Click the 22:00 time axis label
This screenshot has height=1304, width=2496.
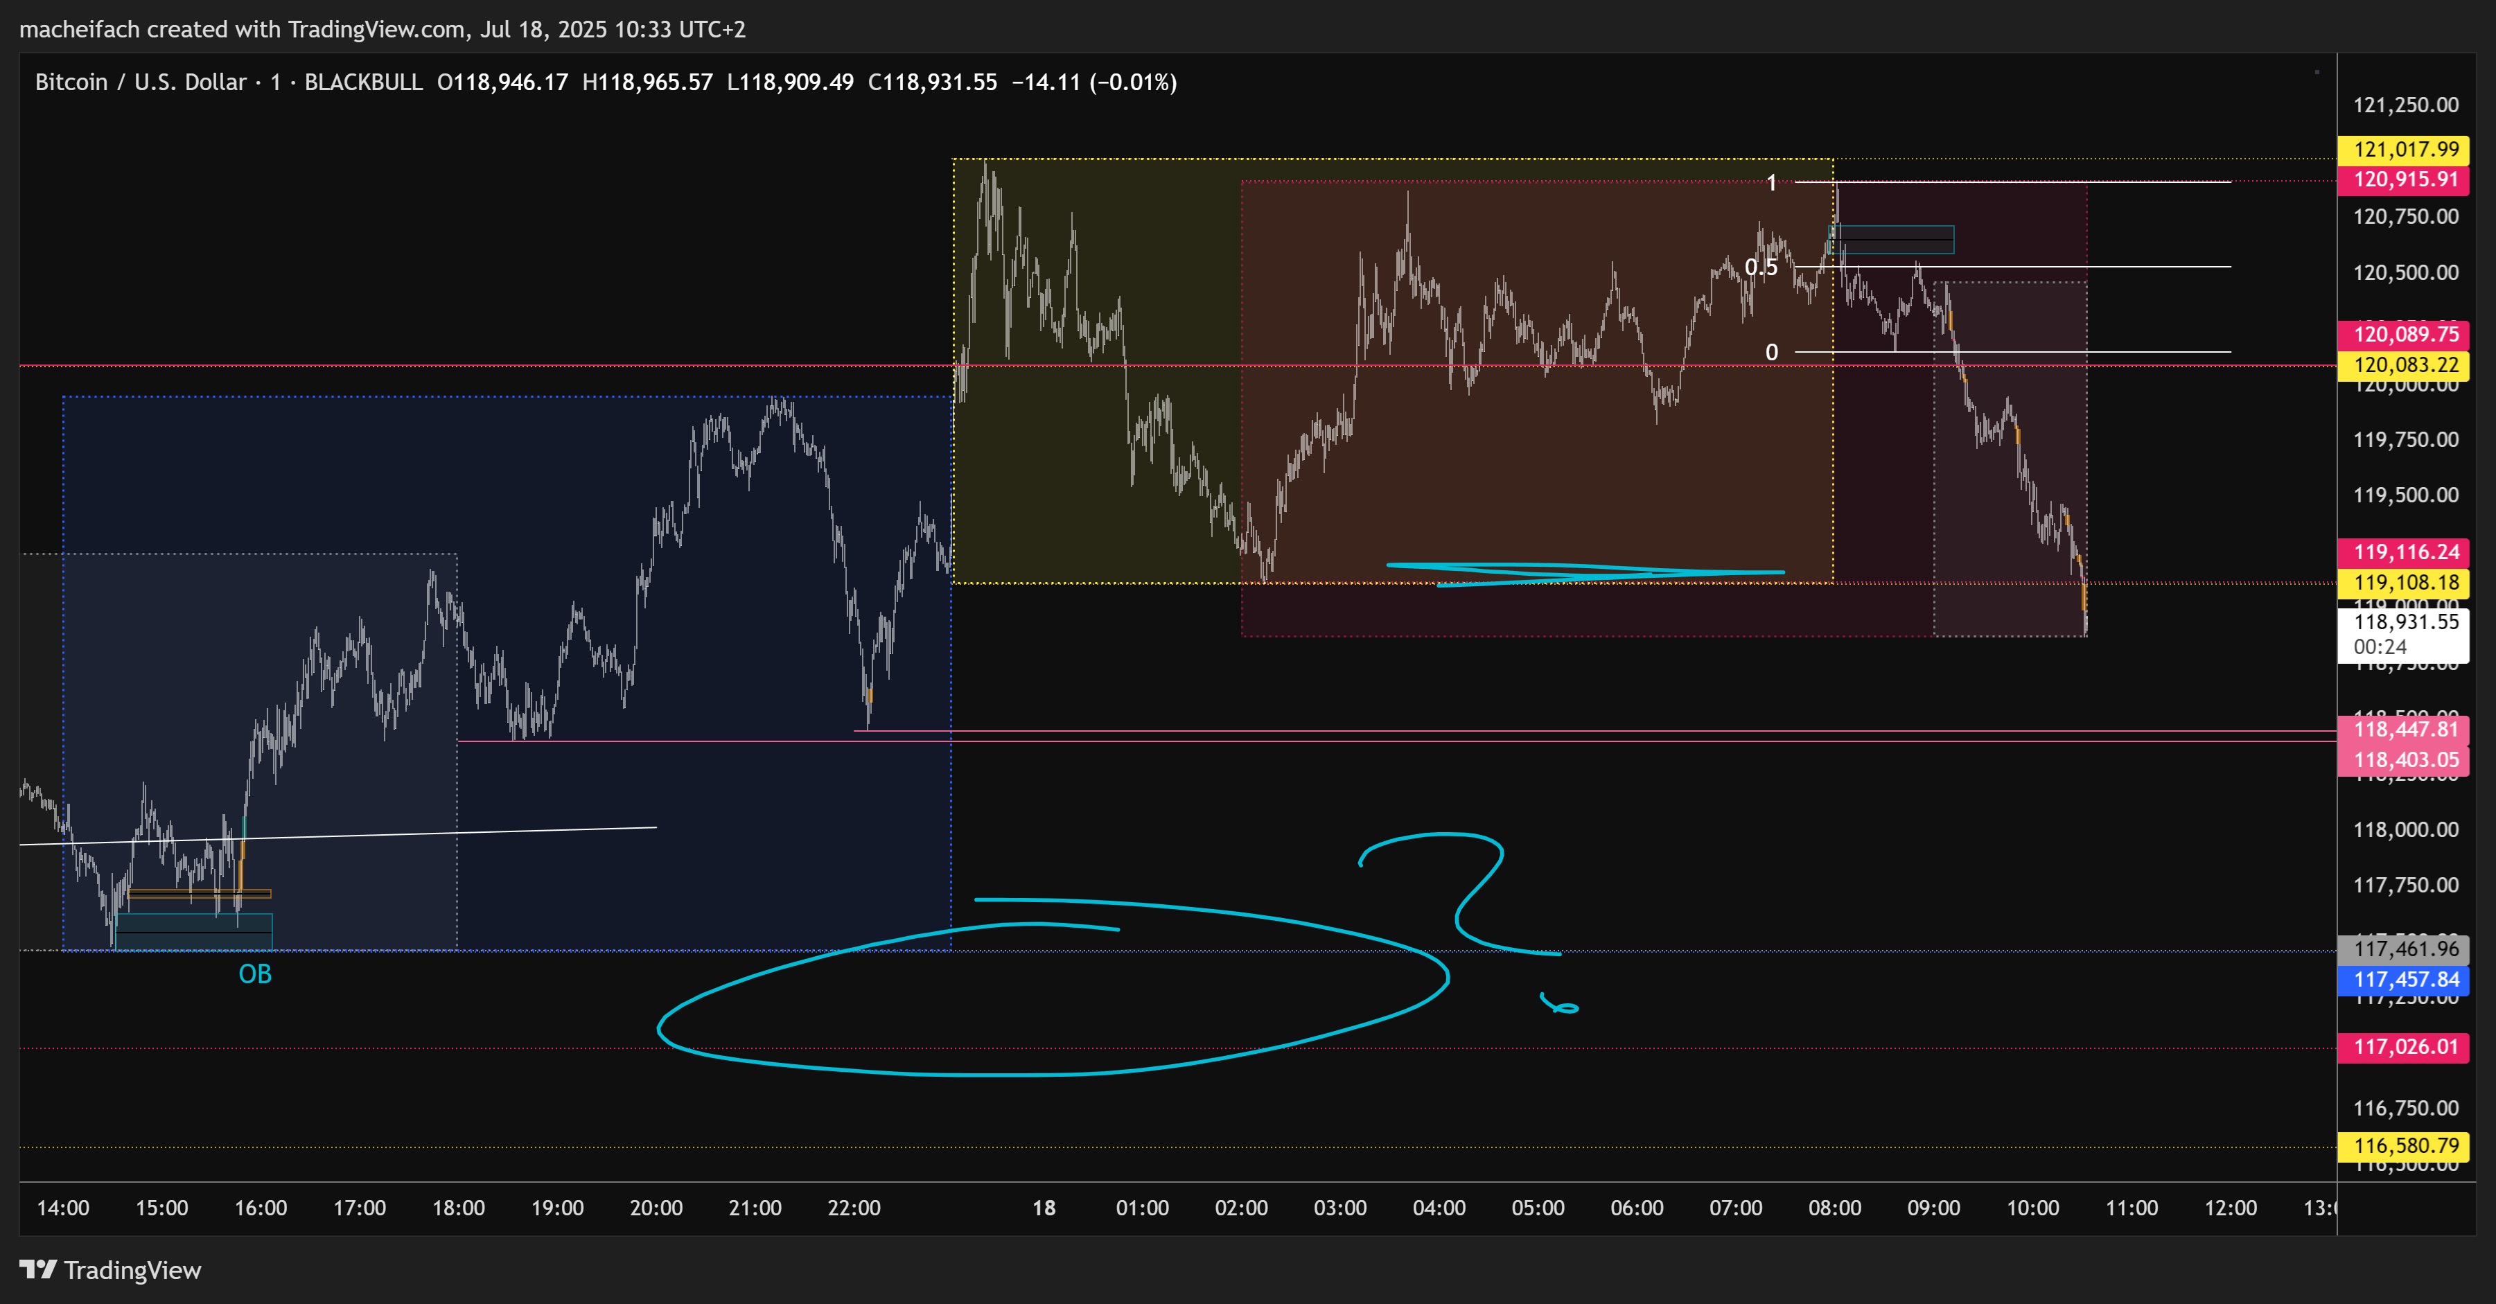point(854,1208)
